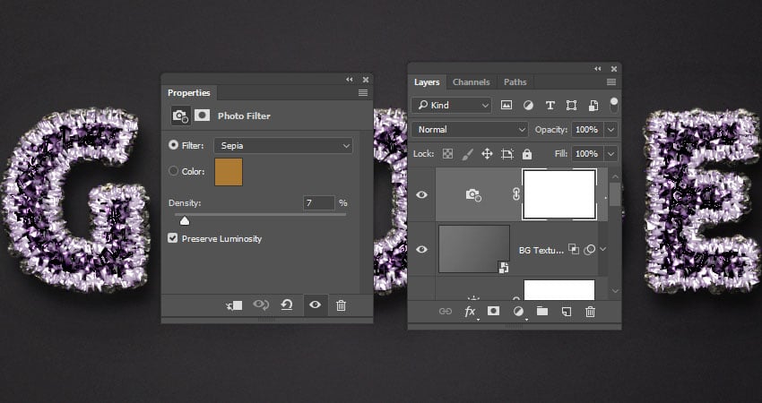Toggle the layer filtering on/off switch
The width and height of the screenshot is (762, 403).
coord(614,105)
